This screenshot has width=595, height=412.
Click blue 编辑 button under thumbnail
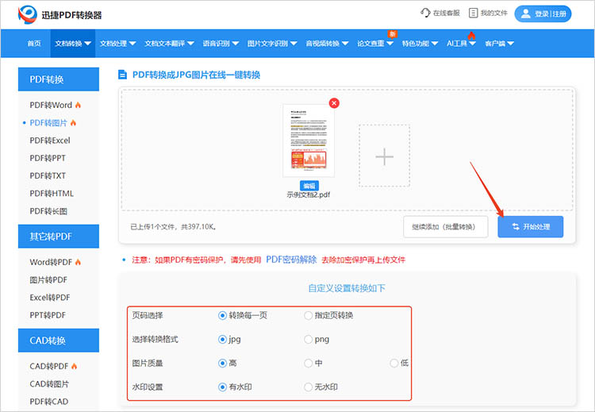click(309, 186)
